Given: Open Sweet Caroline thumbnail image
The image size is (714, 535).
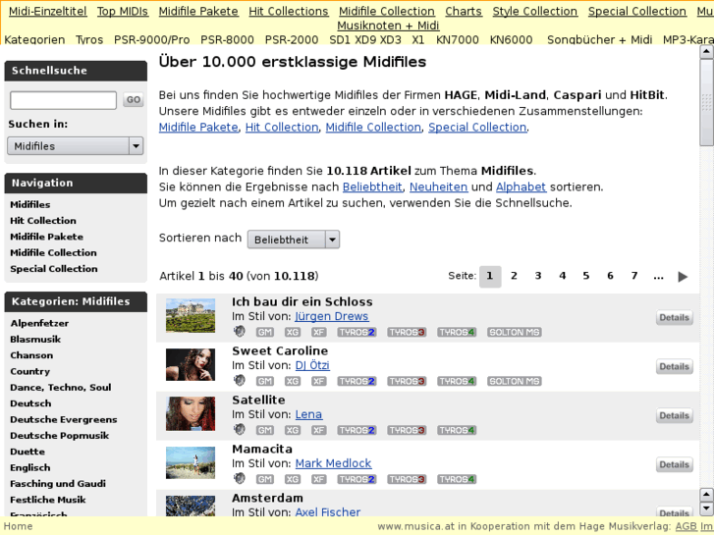Looking at the screenshot, I should tap(191, 365).
